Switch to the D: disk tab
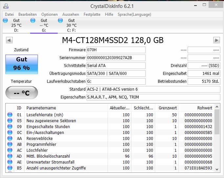This screenshot has width=224, height=178. (16, 25)
